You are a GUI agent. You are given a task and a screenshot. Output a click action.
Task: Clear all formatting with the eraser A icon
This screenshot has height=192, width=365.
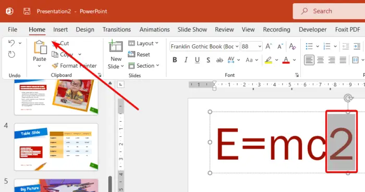point(293,46)
